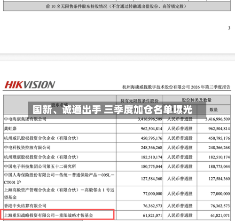
Task: Click 人民币普通股 in the 重阳战略才智基金 row
Action: click(x=180, y=215)
